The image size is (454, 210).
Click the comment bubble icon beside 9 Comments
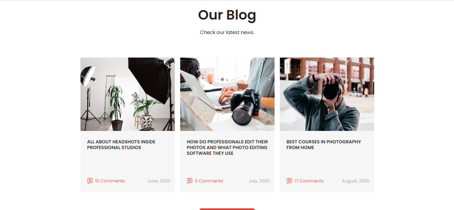(190, 181)
